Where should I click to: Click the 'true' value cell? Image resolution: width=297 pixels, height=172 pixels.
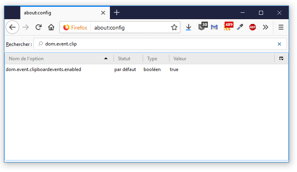point(174,69)
